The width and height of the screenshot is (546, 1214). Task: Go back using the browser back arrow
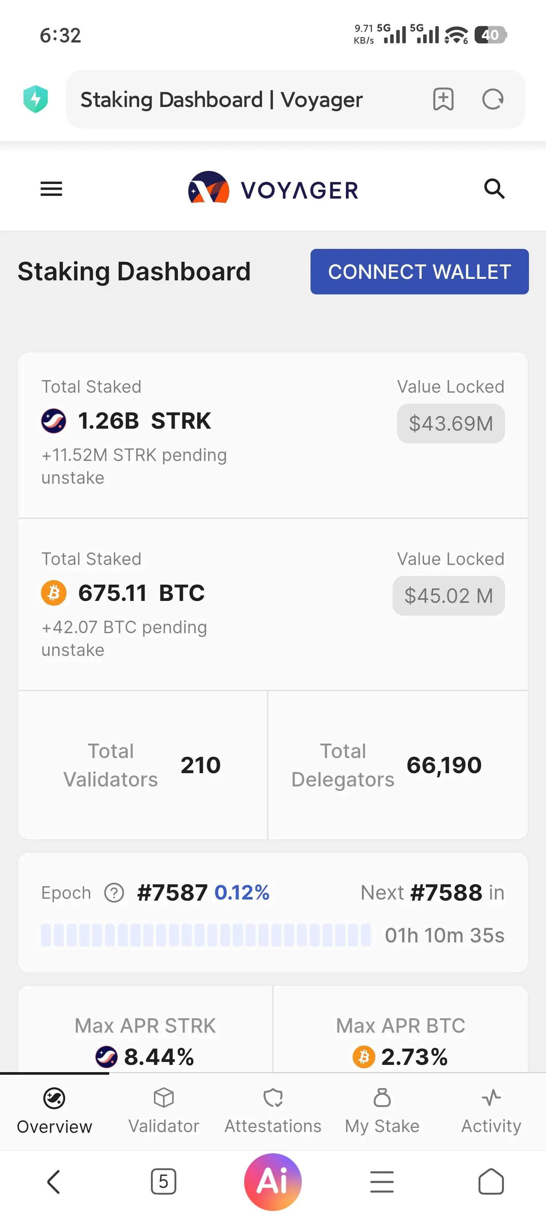(54, 1181)
